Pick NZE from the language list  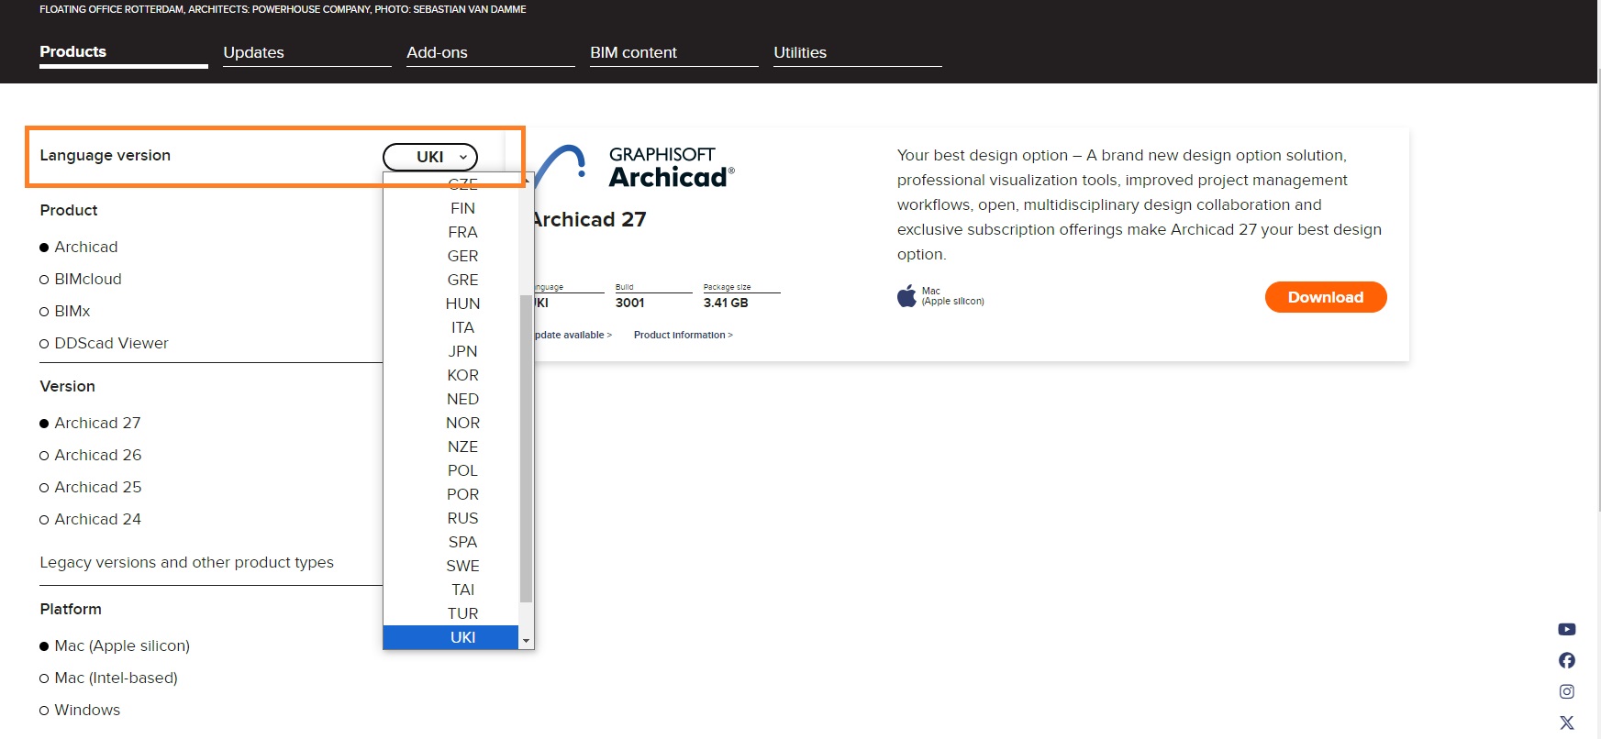click(451, 447)
